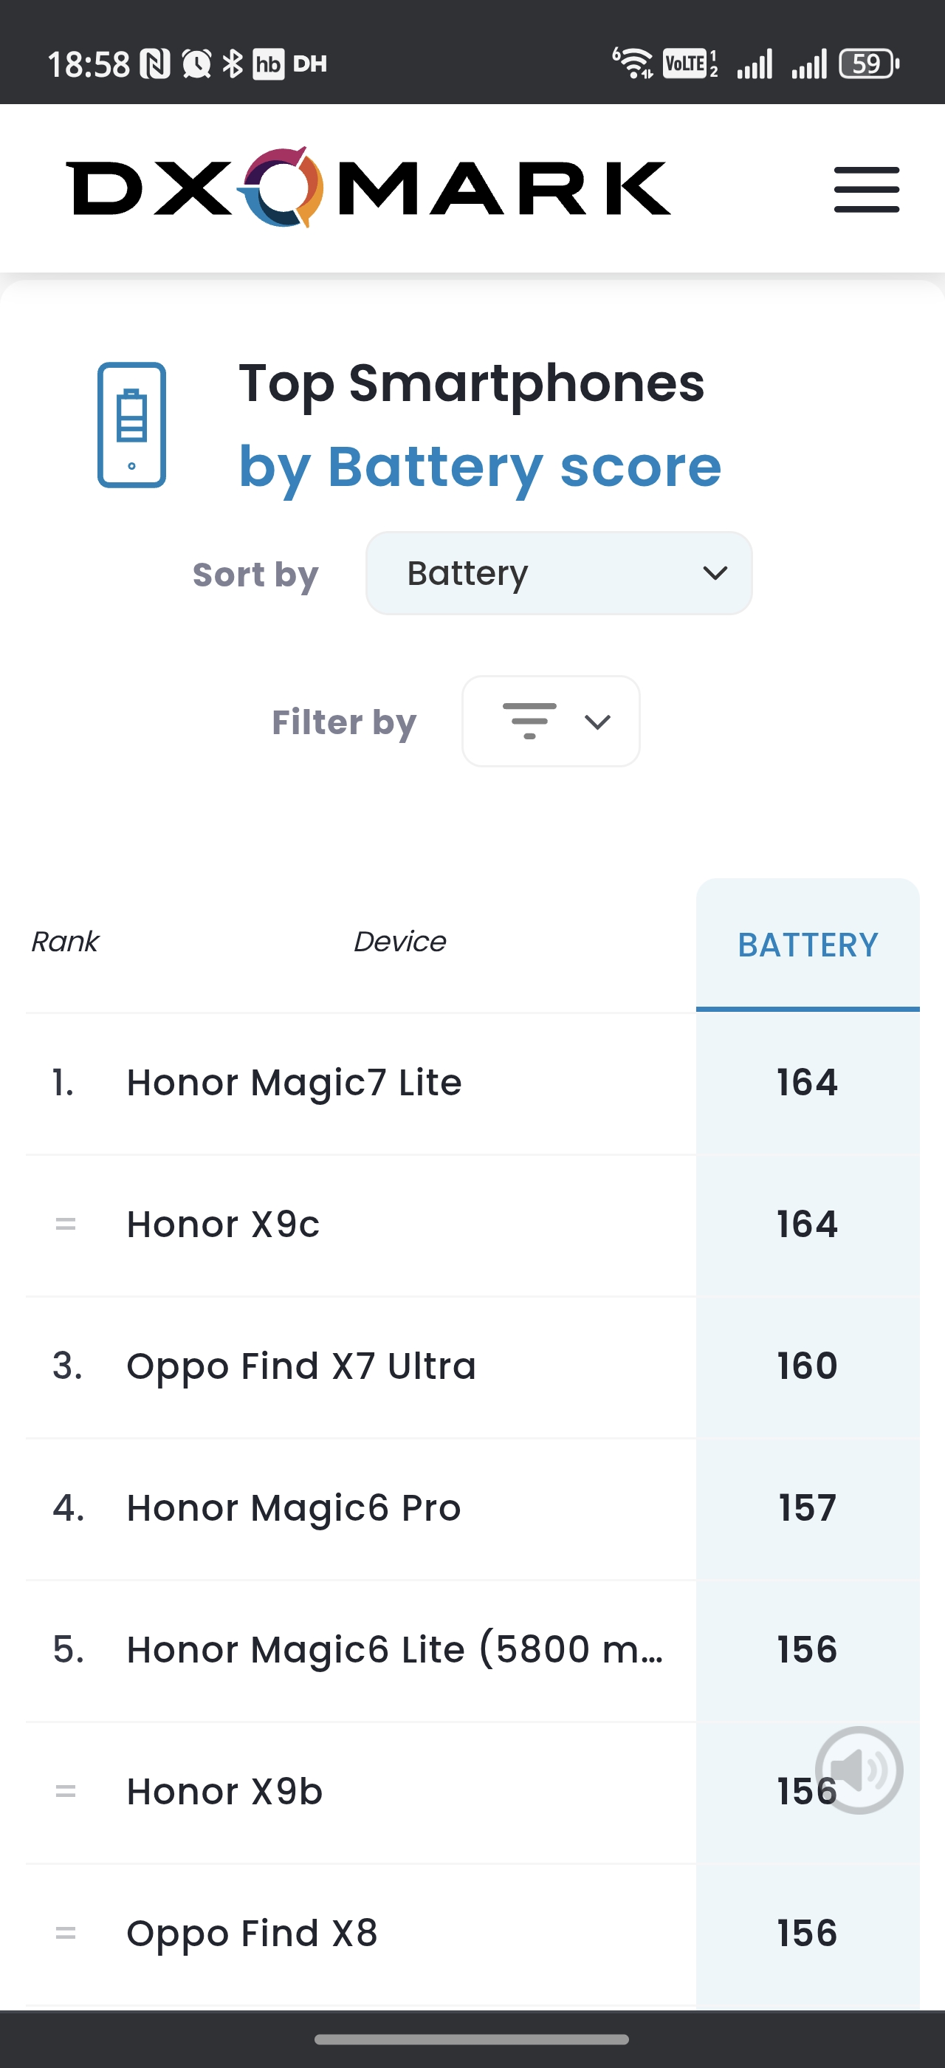Image resolution: width=945 pixels, height=2068 pixels.
Task: Tap the NFC status icon
Action: point(156,64)
